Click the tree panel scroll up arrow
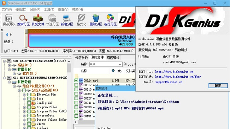 click(x=69, y=62)
